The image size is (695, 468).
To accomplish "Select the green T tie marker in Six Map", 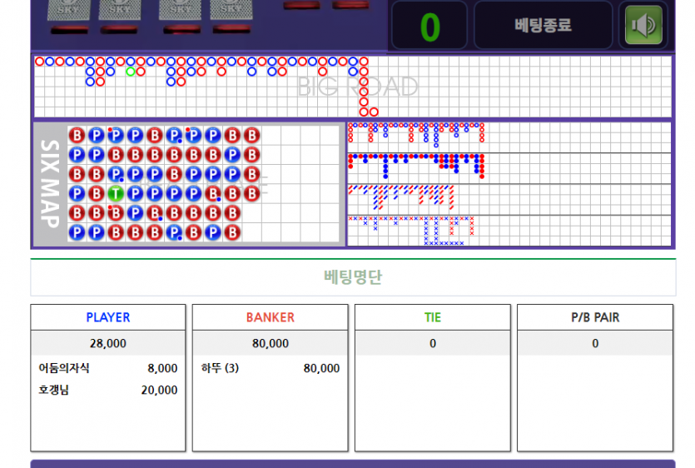I will (116, 193).
